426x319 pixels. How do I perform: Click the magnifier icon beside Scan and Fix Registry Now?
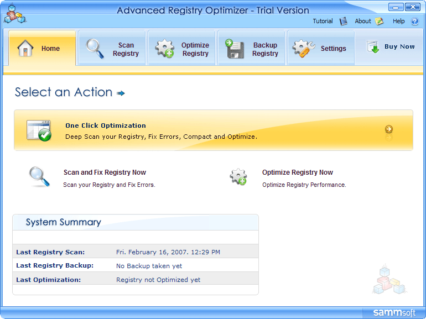39,177
